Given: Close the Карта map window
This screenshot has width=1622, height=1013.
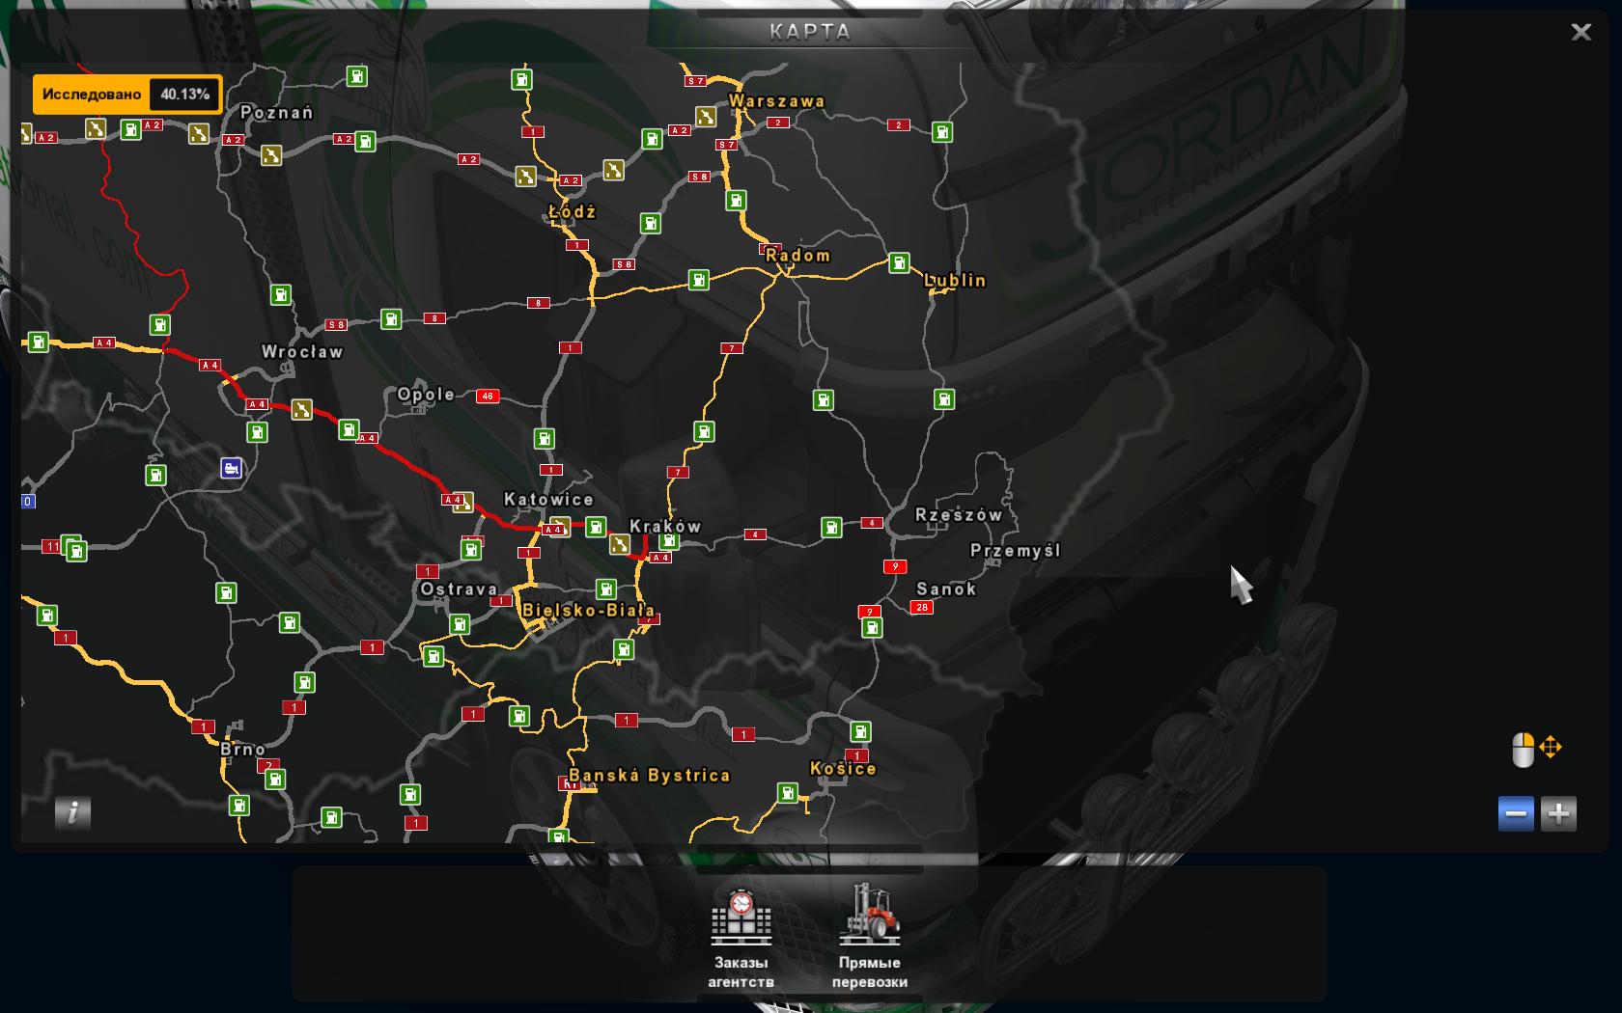Looking at the screenshot, I should [1580, 32].
